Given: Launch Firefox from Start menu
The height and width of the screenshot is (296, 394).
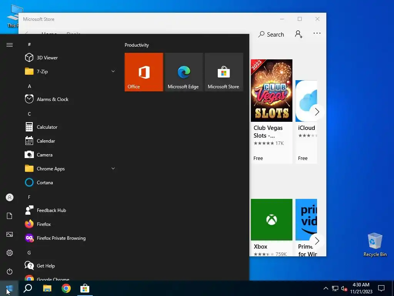Looking at the screenshot, I should click(70, 224).
